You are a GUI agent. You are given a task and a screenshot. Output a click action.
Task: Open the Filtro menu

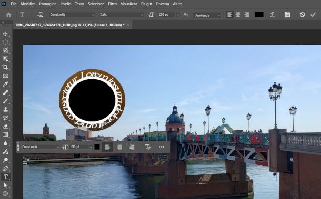tap(113, 4)
